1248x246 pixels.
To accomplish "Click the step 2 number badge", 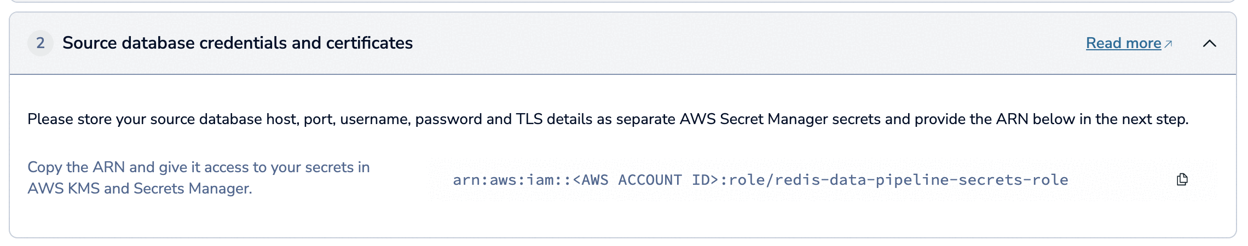I will click(x=41, y=43).
